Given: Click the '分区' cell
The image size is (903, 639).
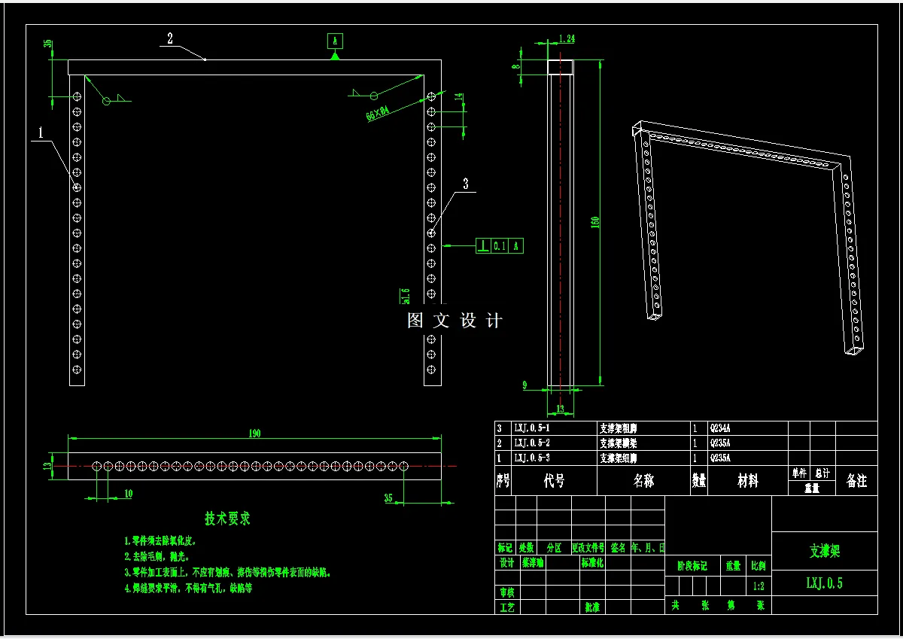Looking at the screenshot, I should coord(554,548).
